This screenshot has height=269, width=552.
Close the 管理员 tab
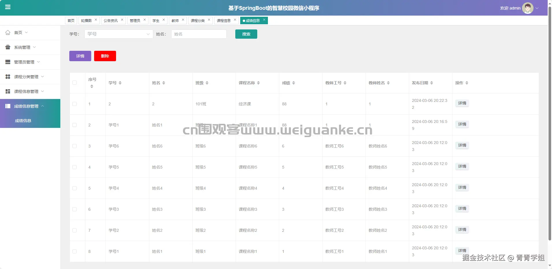click(x=145, y=20)
